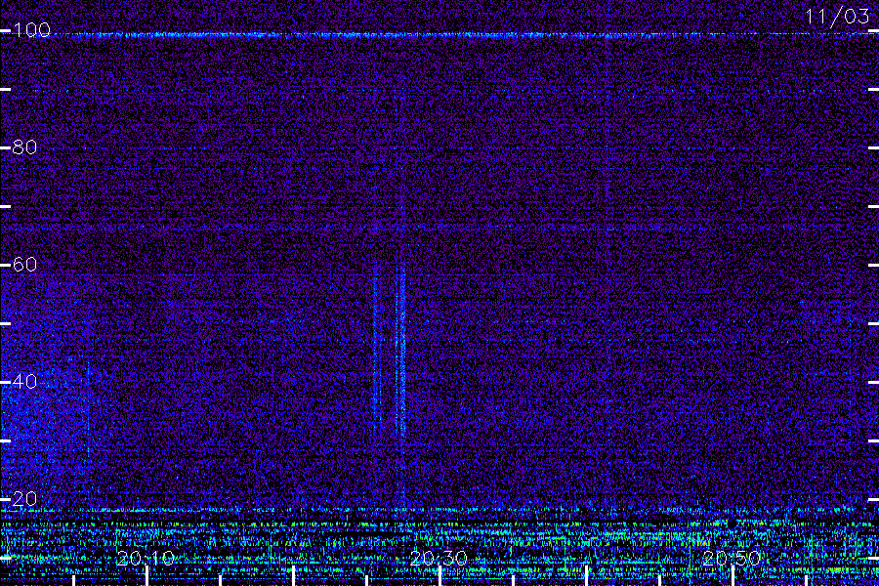
Task: Click the 40 frequency axis label
Action: pos(24,382)
